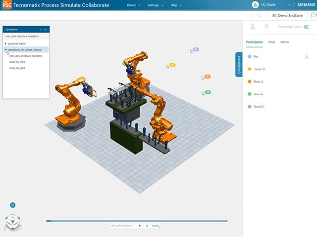This screenshot has width=317, height=237.
Task: Click the exit study icon beside SV_Demo_EndState
Action: 314,15
